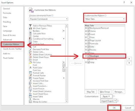Toggle the Page Layout checkbox
135x111 pixels.
tap(89, 41)
